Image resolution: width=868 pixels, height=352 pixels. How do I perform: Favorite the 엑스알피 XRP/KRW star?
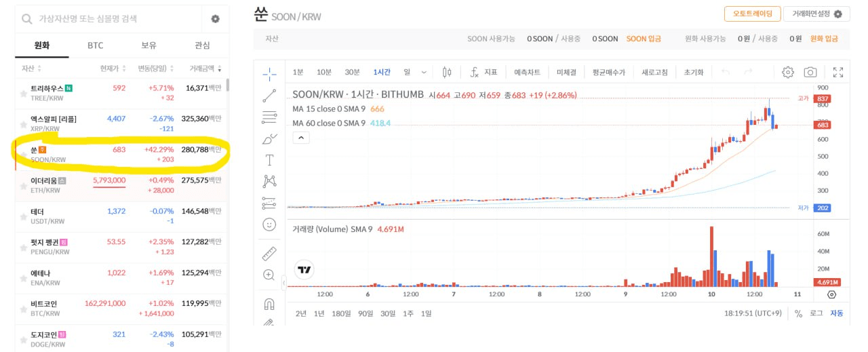tap(24, 124)
